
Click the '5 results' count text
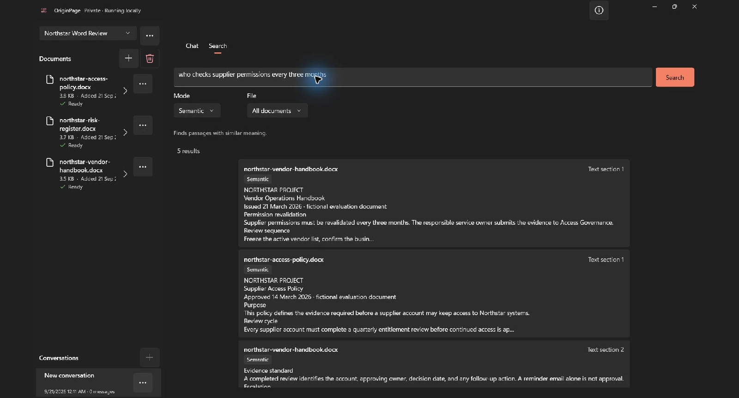188,151
